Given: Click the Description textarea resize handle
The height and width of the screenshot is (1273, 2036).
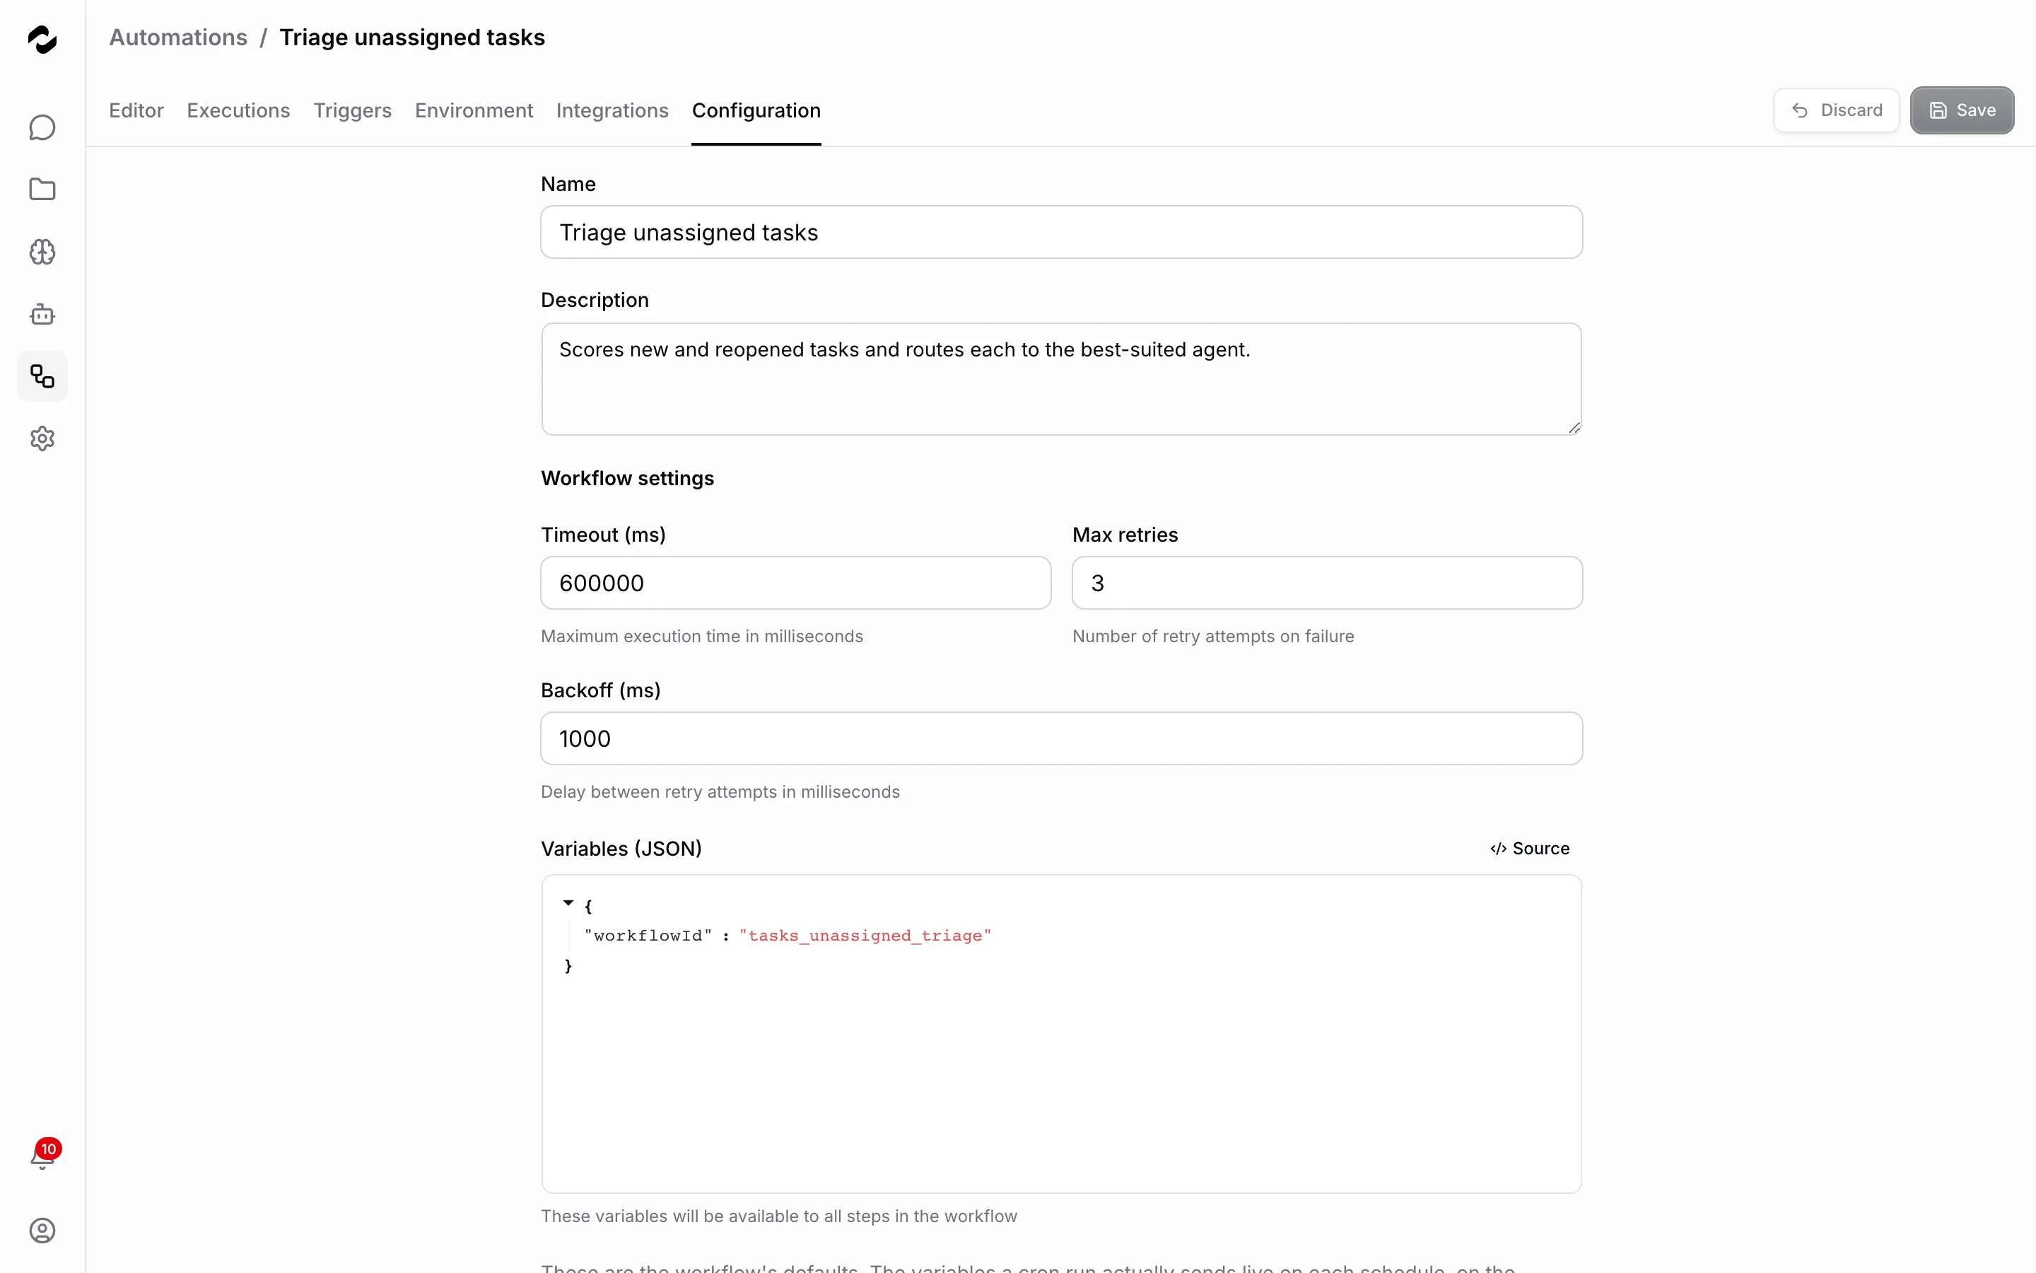Looking at the screenshot, I should 1574,428.
